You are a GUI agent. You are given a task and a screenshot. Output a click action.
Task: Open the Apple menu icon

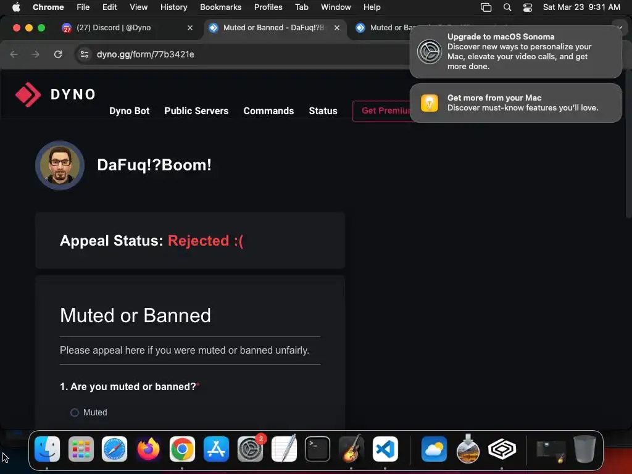coord(16,7)
